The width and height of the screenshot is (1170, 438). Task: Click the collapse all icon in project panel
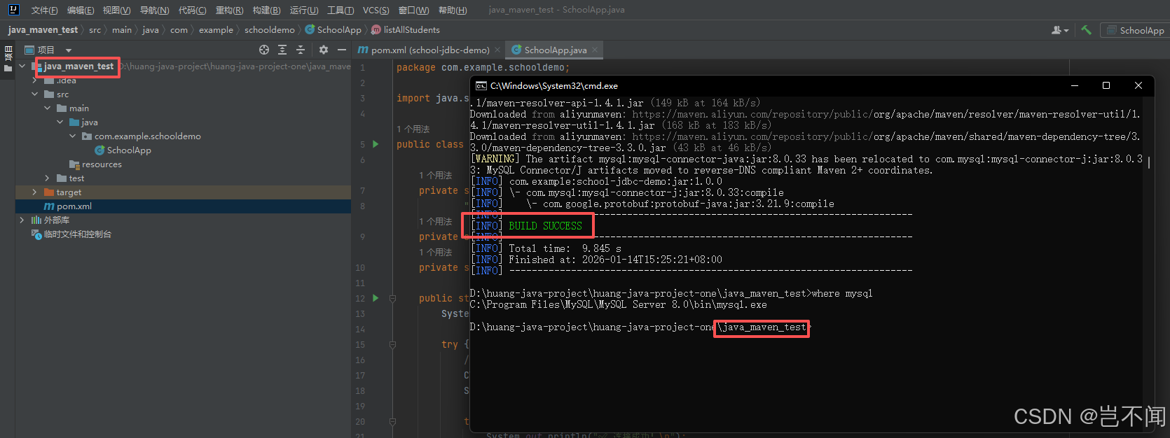pyautogui.click(x=301, y=50)
